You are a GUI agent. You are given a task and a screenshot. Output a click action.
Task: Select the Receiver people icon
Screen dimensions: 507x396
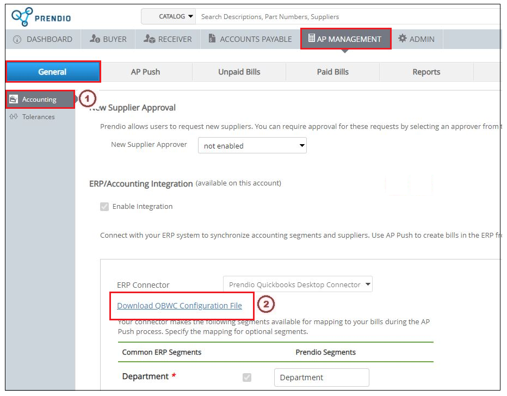pos(151,39)
